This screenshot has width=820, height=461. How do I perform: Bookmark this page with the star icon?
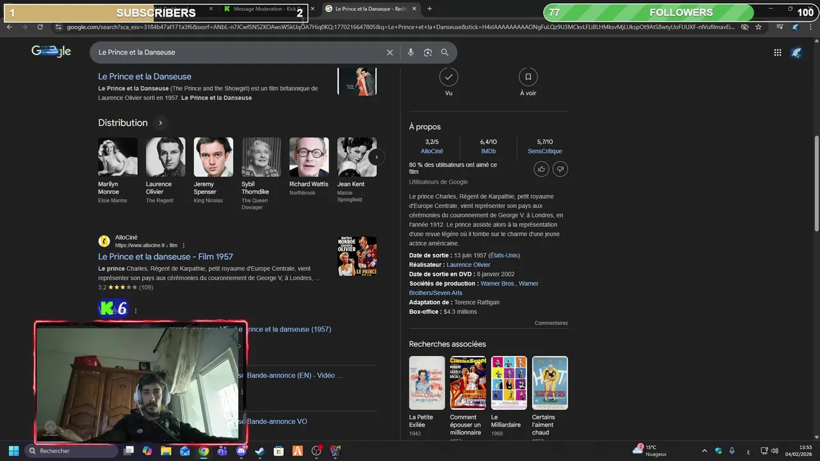pos(758,27)
